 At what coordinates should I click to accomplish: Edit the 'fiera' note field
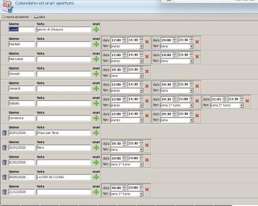coord(63,147)
